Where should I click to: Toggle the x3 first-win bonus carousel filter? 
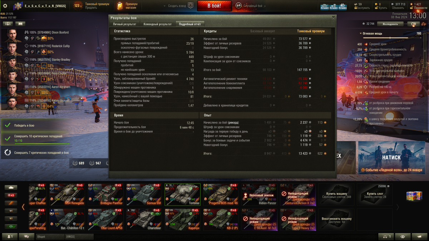tap(11, 195)
